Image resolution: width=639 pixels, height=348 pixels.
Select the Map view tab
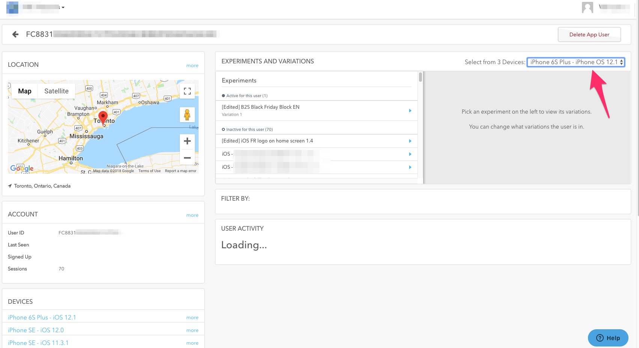25,91
